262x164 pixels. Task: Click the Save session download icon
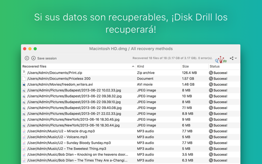click(33, 58)
